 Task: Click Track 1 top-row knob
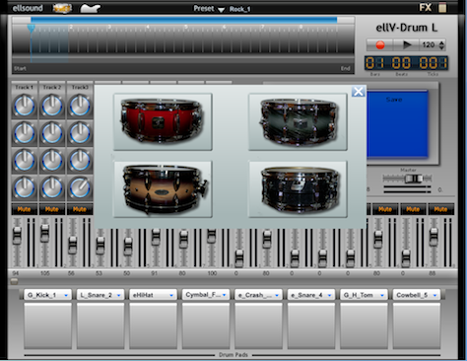click(25, 106)
